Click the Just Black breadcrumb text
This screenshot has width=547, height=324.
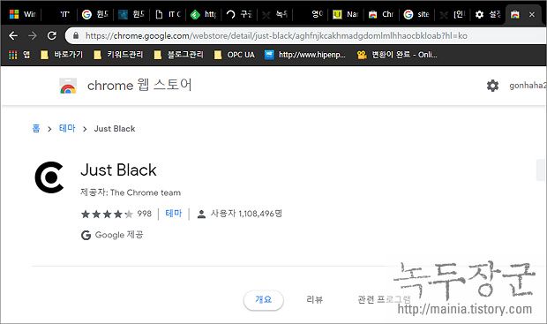click(x=115, y=129)
